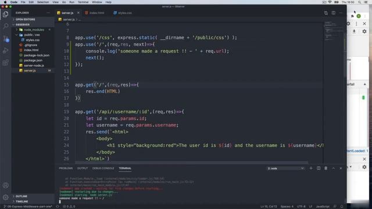
Task: Open package.json in the explorer
Action: click(33, 60)
